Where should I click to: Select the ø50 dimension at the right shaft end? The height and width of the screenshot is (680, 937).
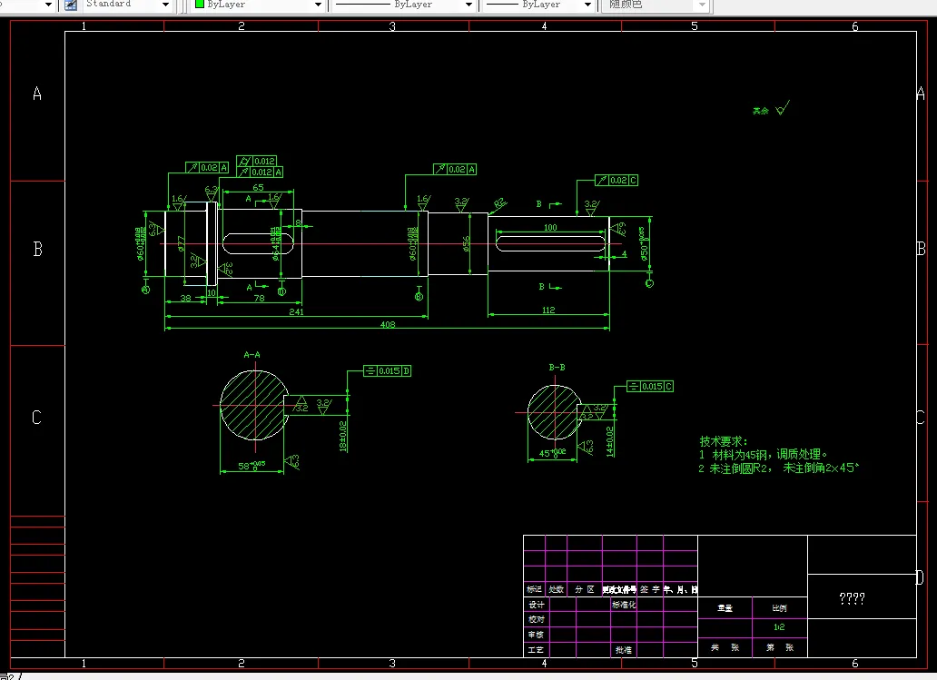click(644, 243)
